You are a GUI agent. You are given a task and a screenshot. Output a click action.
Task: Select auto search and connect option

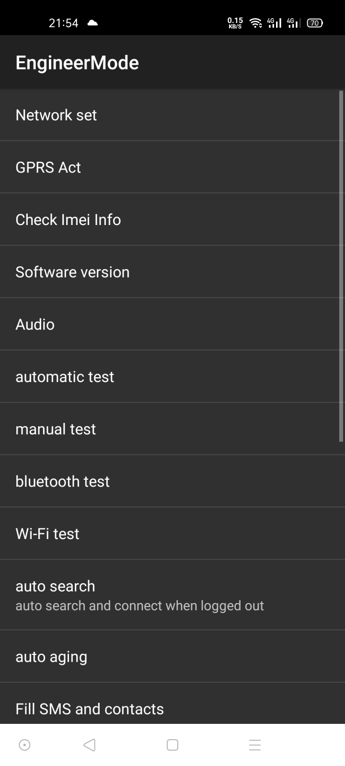172,595
